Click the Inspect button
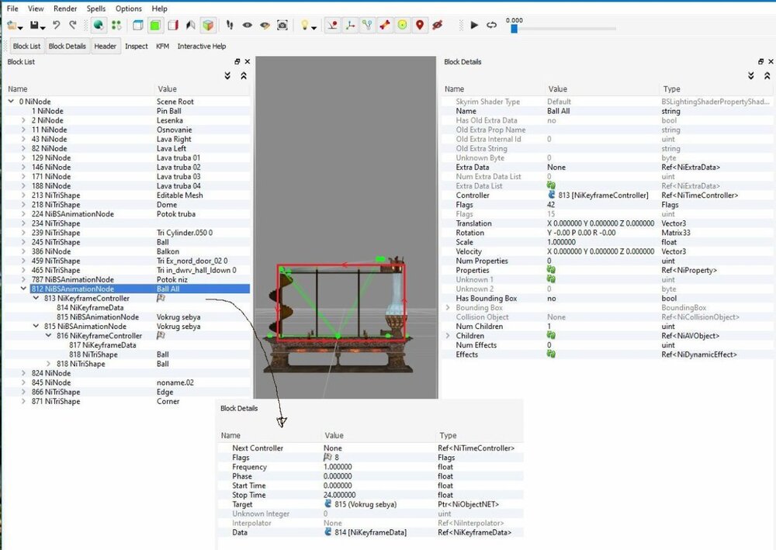 point(137,47)
